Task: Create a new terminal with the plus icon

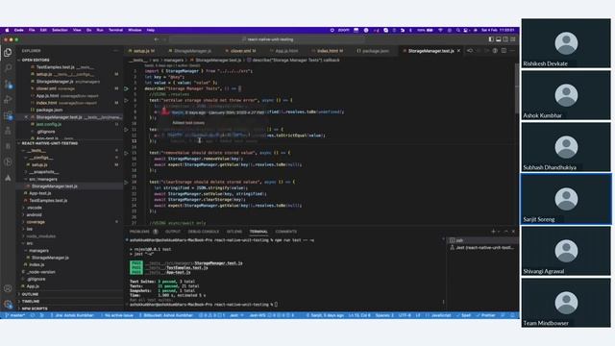Action: [x=493, y=232]
